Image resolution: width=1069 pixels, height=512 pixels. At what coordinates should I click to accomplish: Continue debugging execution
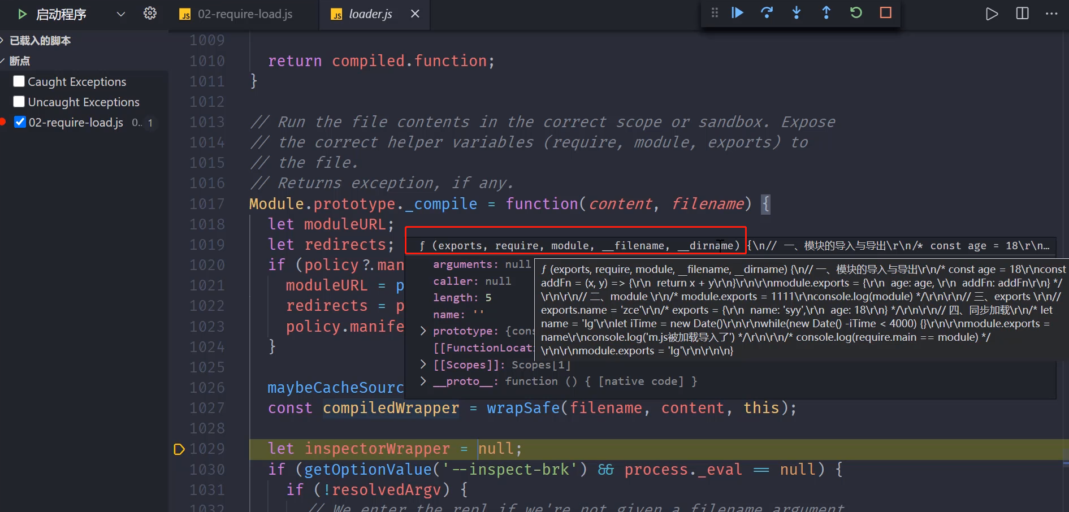coord(737,13)
